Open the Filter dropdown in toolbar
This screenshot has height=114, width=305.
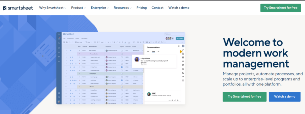tap(89, 42)
